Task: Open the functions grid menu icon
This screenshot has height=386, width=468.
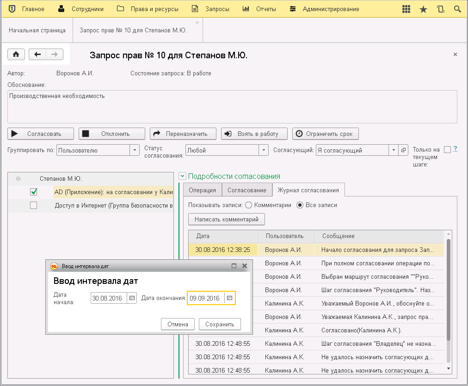Action: (406, 9)
